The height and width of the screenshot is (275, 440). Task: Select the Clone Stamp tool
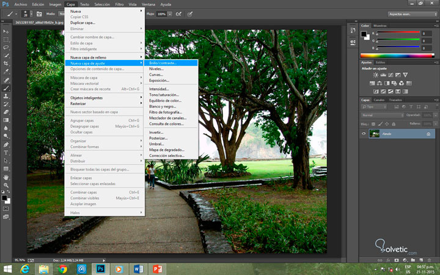(6, 96)
